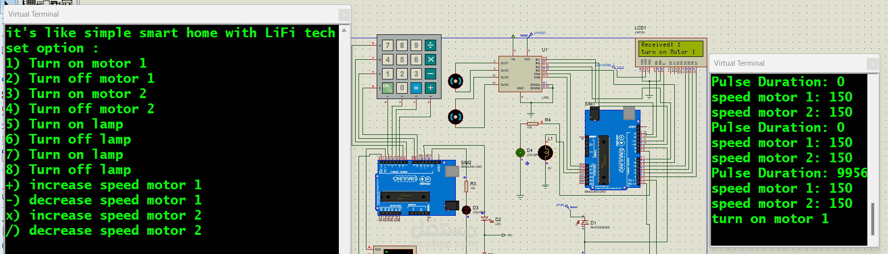
Task: Click the 'Pulse Duration: 9956' line
Action: pyautogui.click(x=789, y=173)
